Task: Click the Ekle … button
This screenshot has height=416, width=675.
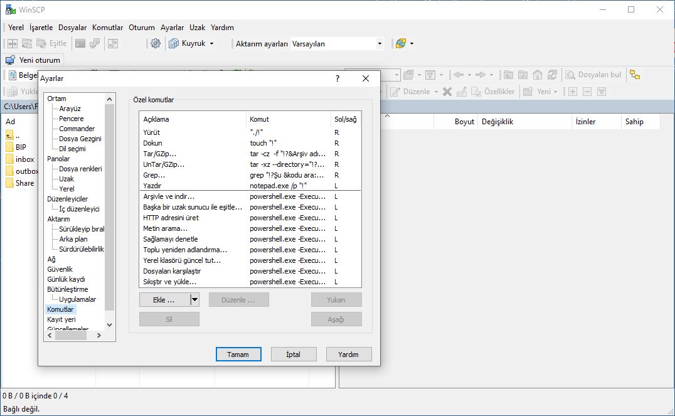Action: (164, 300)
